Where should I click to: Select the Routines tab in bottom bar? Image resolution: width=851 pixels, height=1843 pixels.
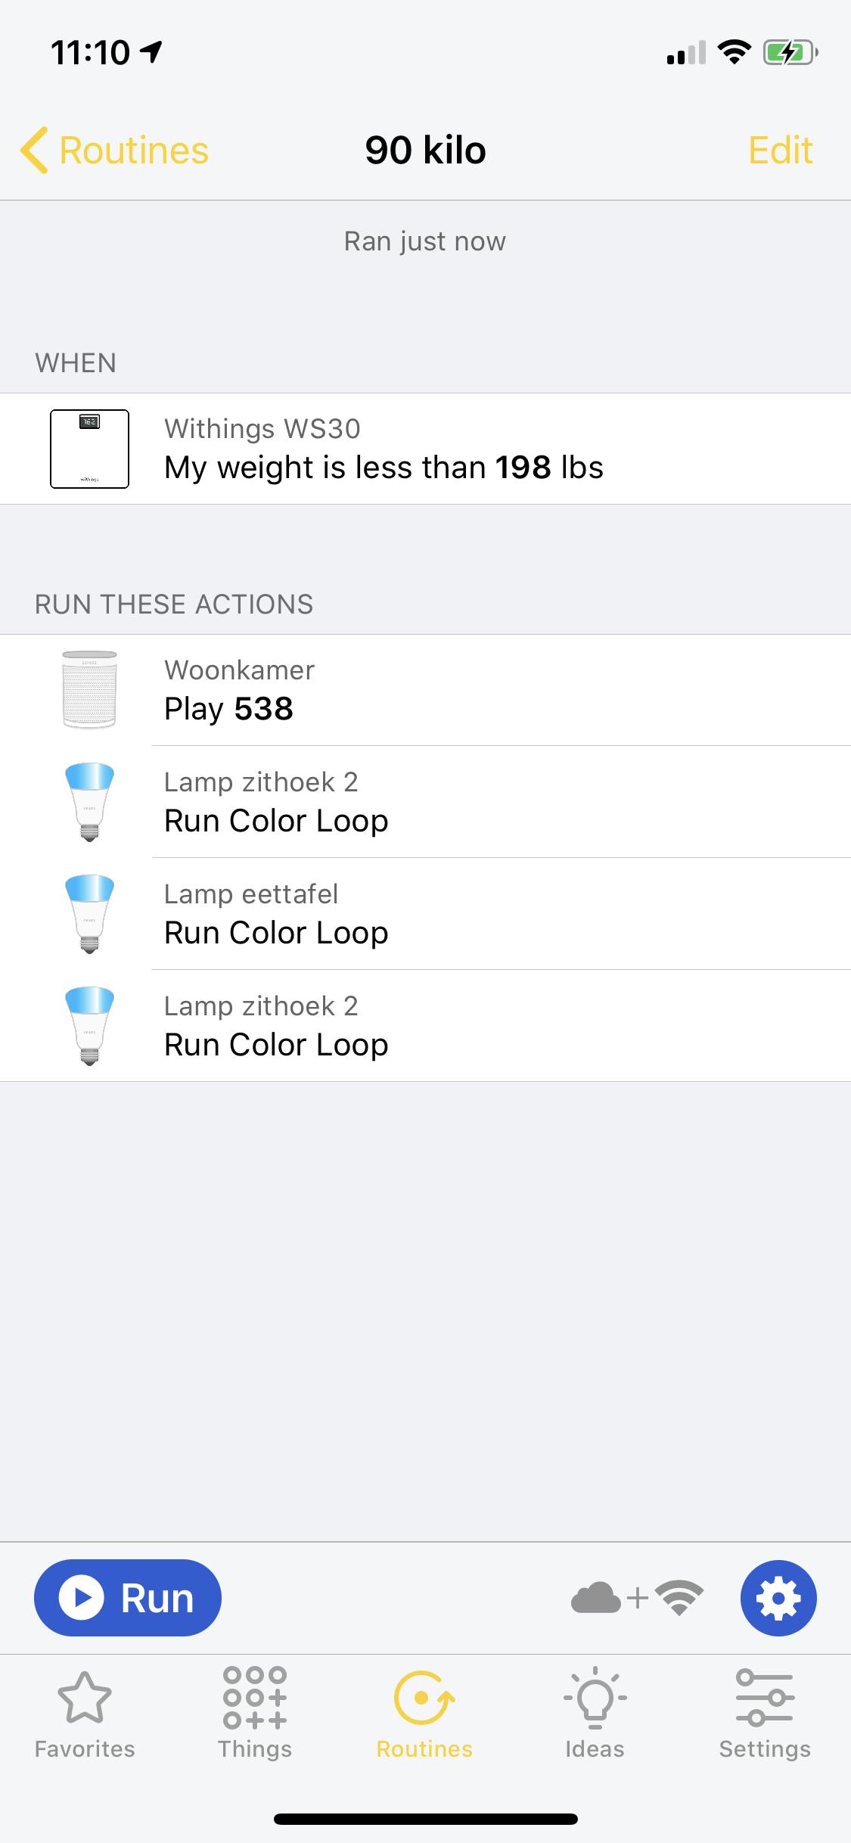click(x=424, y=1715)
